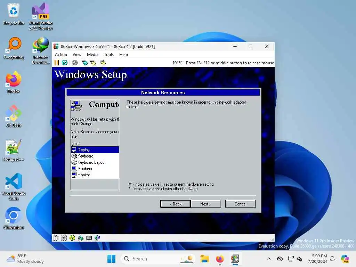Click the Network Resources title bar

pyautogui.click(x=163, y=92)
